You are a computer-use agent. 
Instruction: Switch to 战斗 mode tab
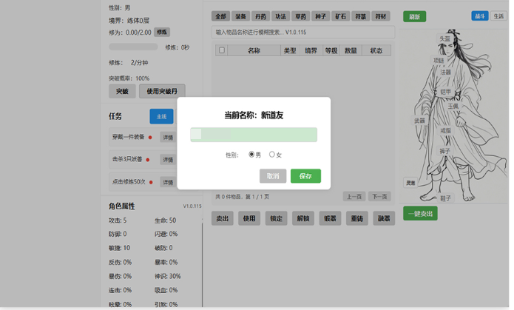click(x=480, y=16)
